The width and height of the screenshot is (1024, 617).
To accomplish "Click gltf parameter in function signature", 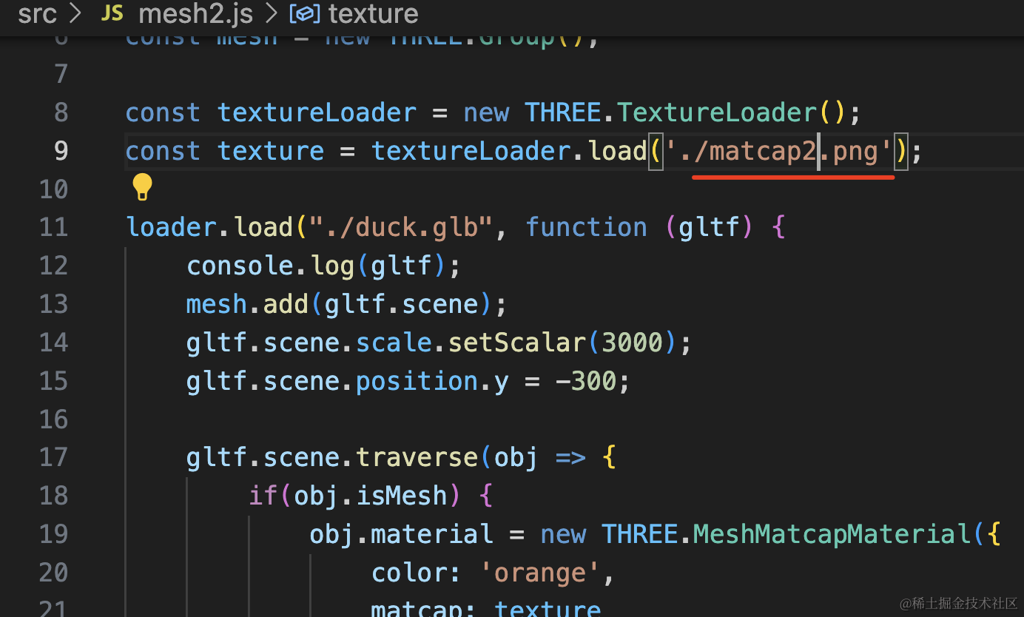I will pyautogui.click(x=710, y=228).
